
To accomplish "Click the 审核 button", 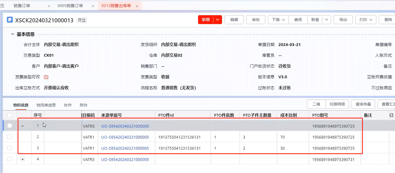I will (256, 20).
